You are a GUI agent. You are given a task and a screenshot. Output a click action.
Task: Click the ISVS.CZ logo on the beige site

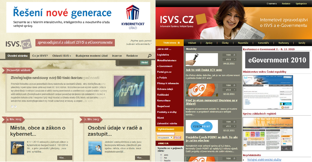pyautogui.click(x=19, y=44)
